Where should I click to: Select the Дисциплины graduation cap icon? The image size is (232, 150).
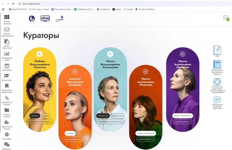(x=7, y=76)
